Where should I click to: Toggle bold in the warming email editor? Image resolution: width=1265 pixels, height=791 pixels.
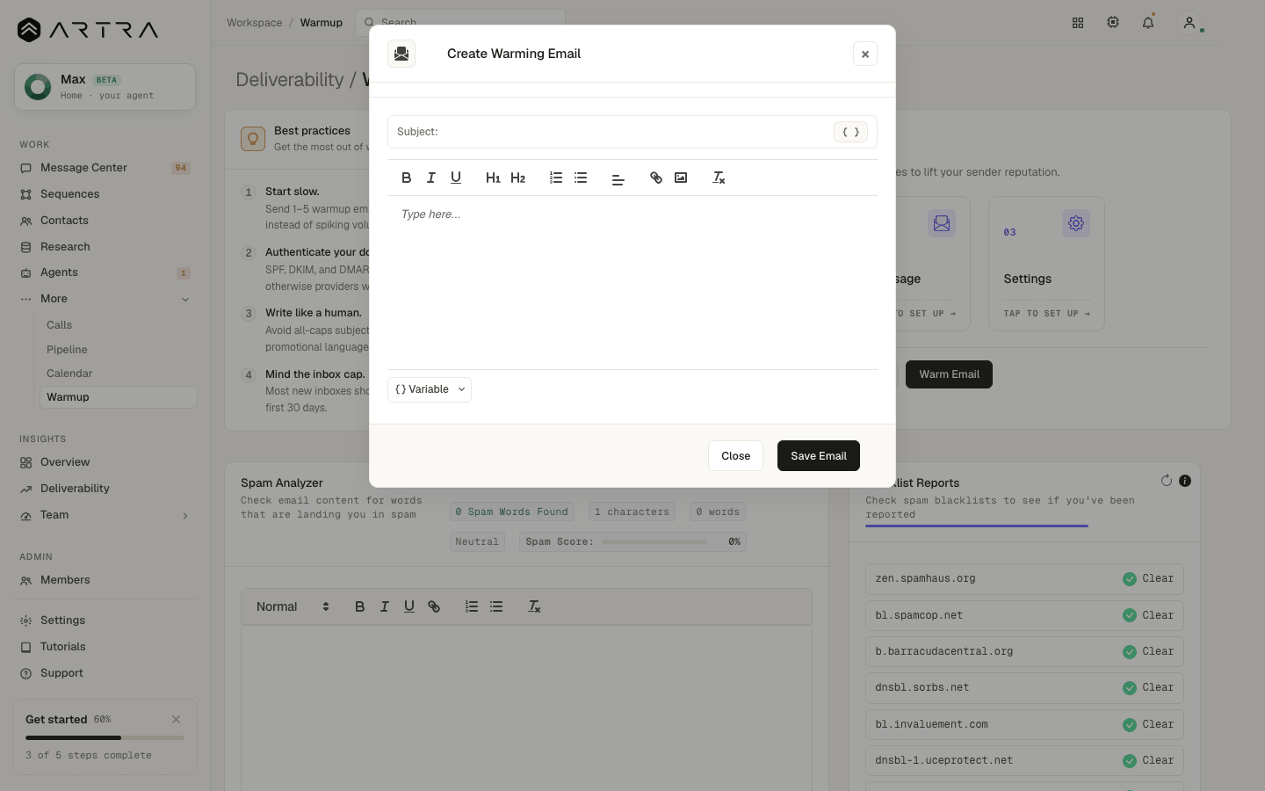(406, 178)
